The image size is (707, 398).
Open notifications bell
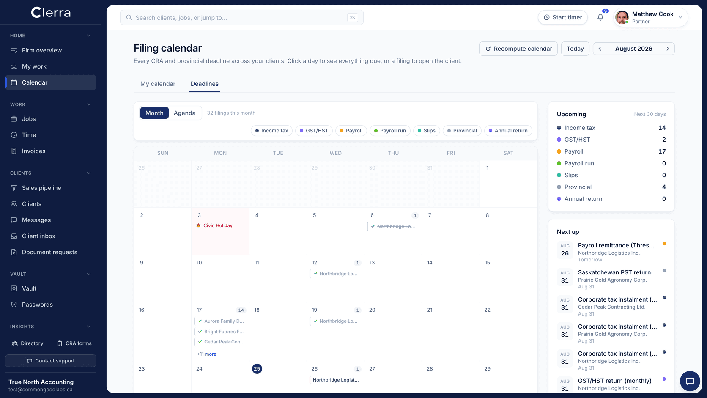pos(600,17)
